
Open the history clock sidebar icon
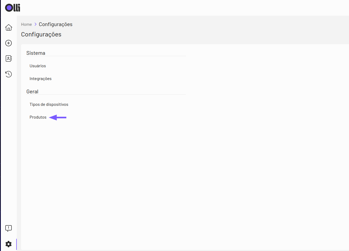click(x=9, y=74)
